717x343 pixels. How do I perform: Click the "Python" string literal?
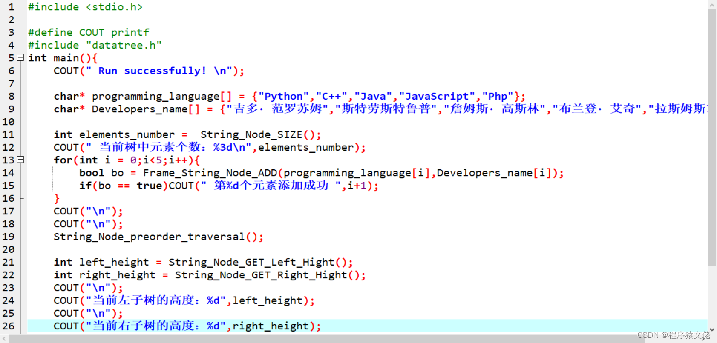pyautogui.click(x=283, y=97)
